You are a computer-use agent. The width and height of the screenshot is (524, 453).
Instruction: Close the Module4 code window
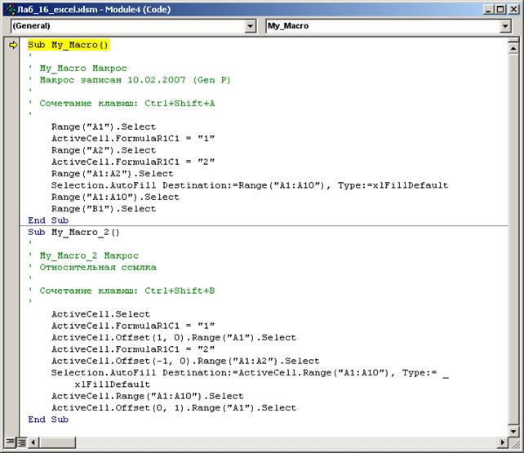pos(513,9)
